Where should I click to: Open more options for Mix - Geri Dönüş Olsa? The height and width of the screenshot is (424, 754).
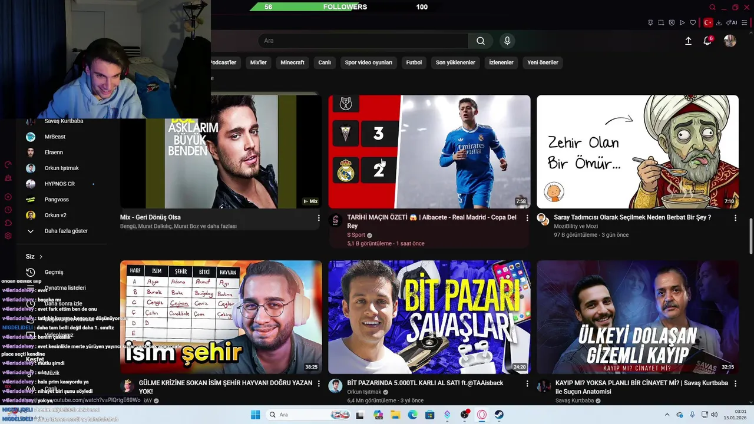[319, 218]
